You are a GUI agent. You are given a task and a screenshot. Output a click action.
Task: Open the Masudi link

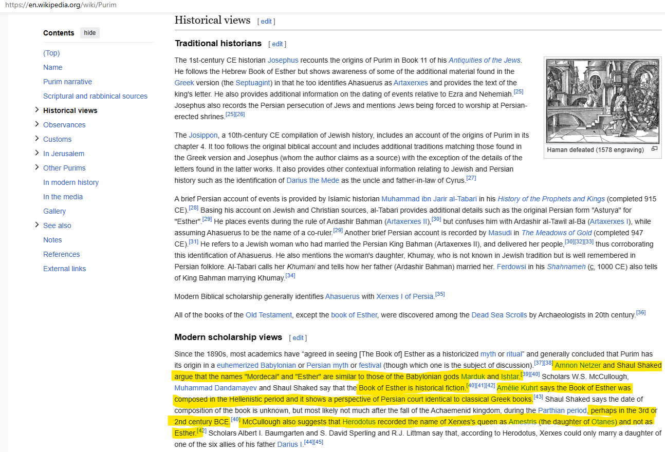click(500, 233)
